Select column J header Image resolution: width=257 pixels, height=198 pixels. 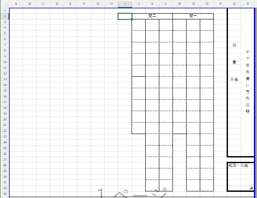tap(139, 4)
